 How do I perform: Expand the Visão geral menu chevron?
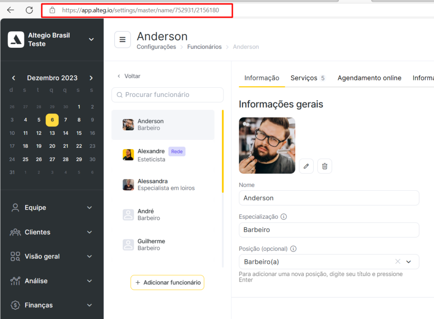89,256
